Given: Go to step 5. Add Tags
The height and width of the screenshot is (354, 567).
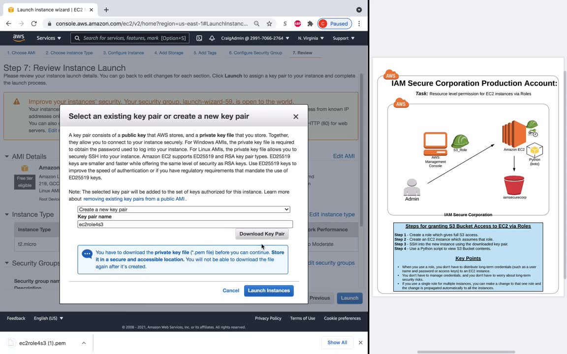Looking at the screenshot, I should (x=205, y=53).
